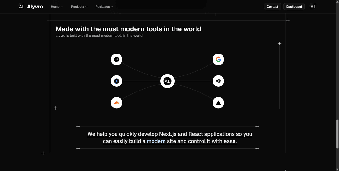Select the React atom icon
This screenshot has width=339, height=171.
click(x=218, y=81)
